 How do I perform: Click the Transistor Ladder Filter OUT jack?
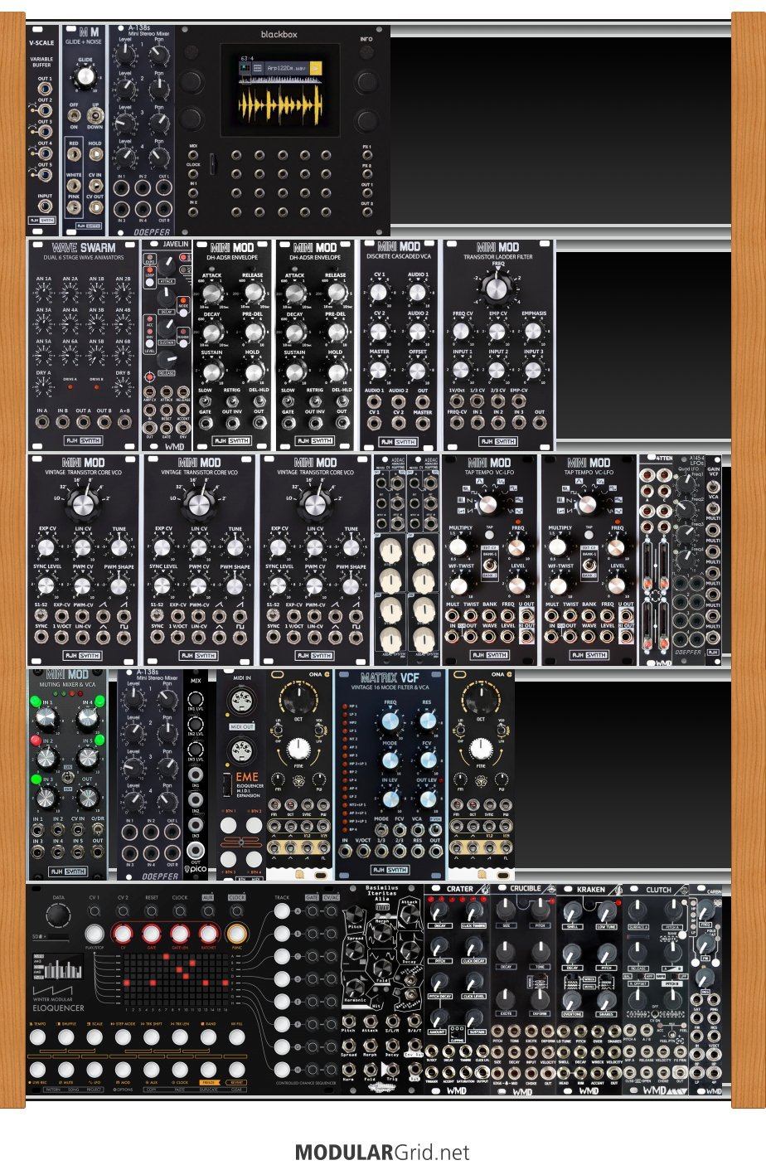click(540, 422)
